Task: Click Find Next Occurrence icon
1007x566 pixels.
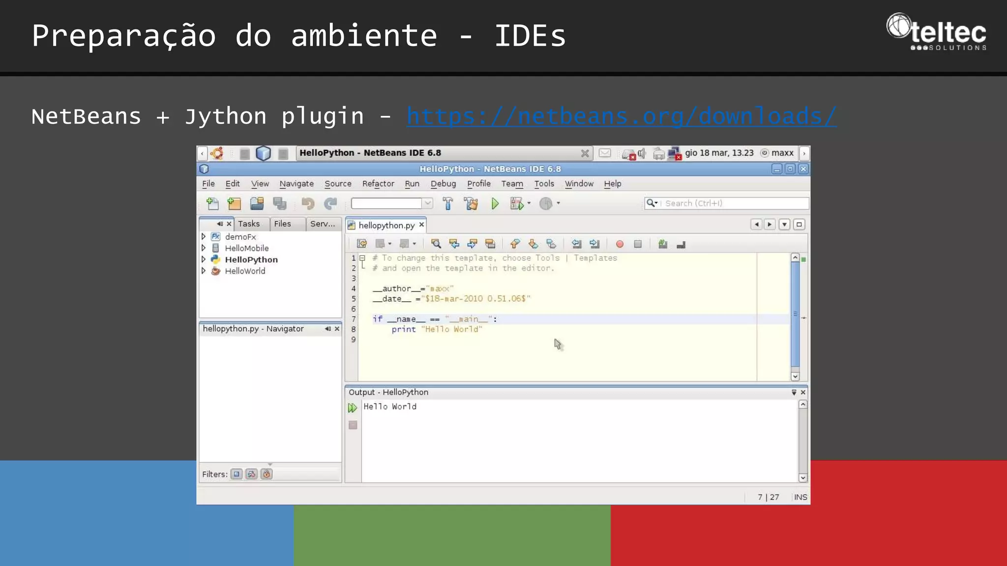Action: 472,244
